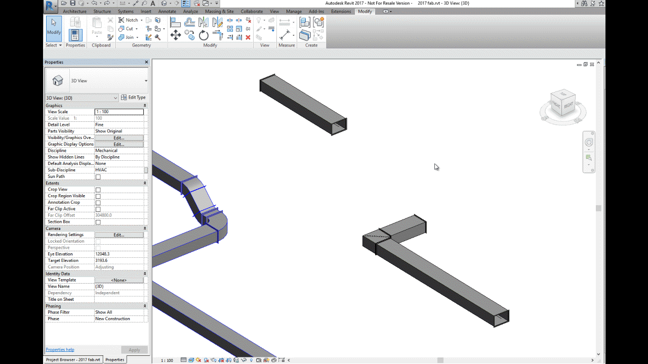Collapse the Camera section in Properties
The width and height of the screenshot is (648, 364).
click(144, 228)
